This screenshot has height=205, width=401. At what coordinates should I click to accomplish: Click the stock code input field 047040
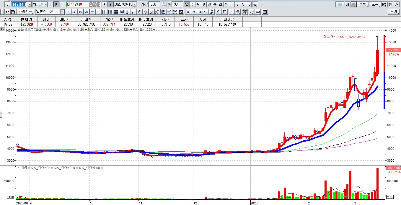tap(19, 4)
